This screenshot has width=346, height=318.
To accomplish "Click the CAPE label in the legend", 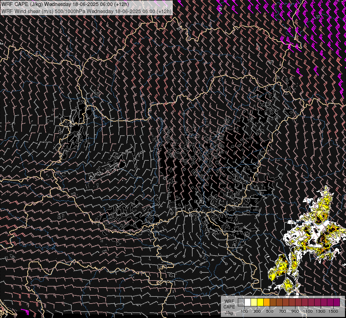I will pos(229,307).
